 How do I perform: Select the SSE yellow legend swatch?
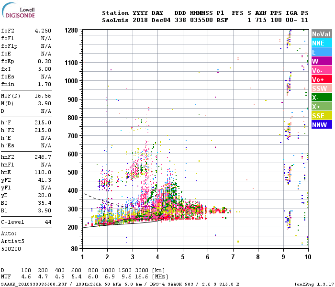point(322,116)
